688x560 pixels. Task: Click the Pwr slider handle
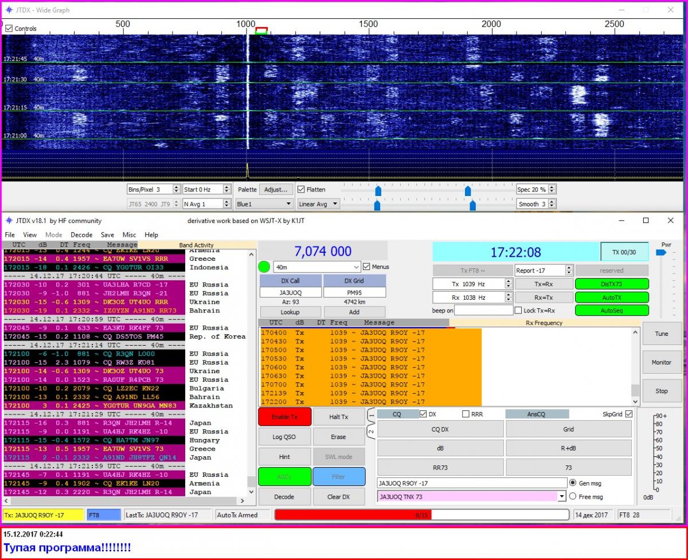pyautogui.click(x=660, y=252)
